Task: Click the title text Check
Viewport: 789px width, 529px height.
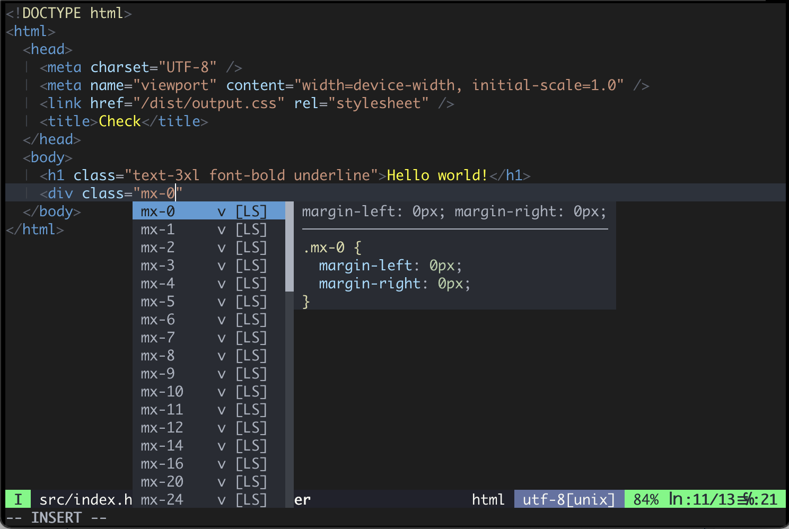Action: [120, 121]
